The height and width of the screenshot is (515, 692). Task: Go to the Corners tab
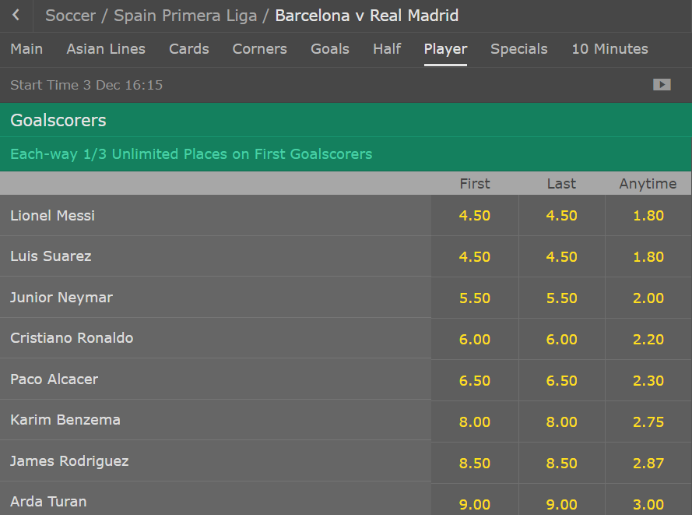260,49
